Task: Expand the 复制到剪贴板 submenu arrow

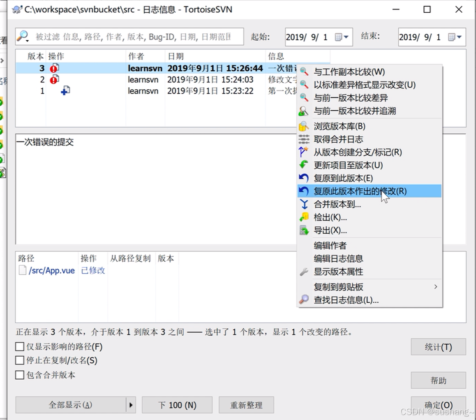Action: (436, 287)
